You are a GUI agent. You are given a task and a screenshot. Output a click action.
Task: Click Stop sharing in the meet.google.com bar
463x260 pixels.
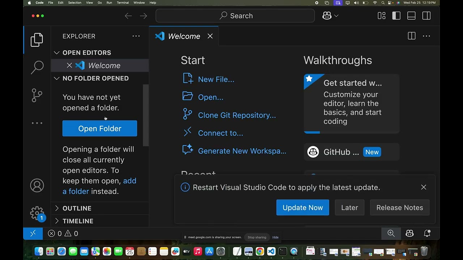tap(257, 237)
